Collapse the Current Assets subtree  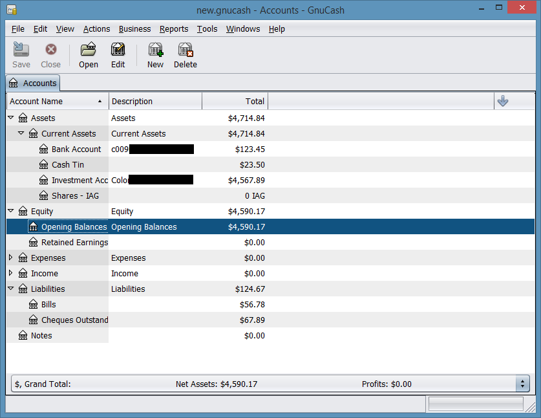pos(21,133)
